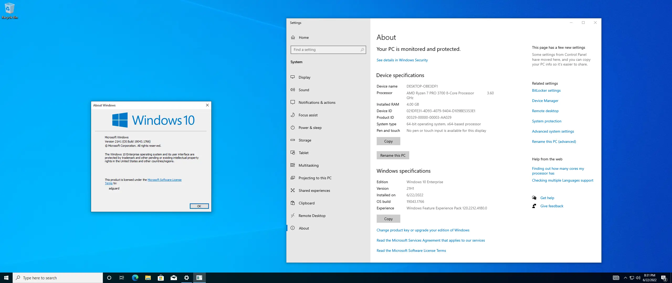Select the Sound speaker icon
The image size is (672, 283).
(x=293, y=90)
